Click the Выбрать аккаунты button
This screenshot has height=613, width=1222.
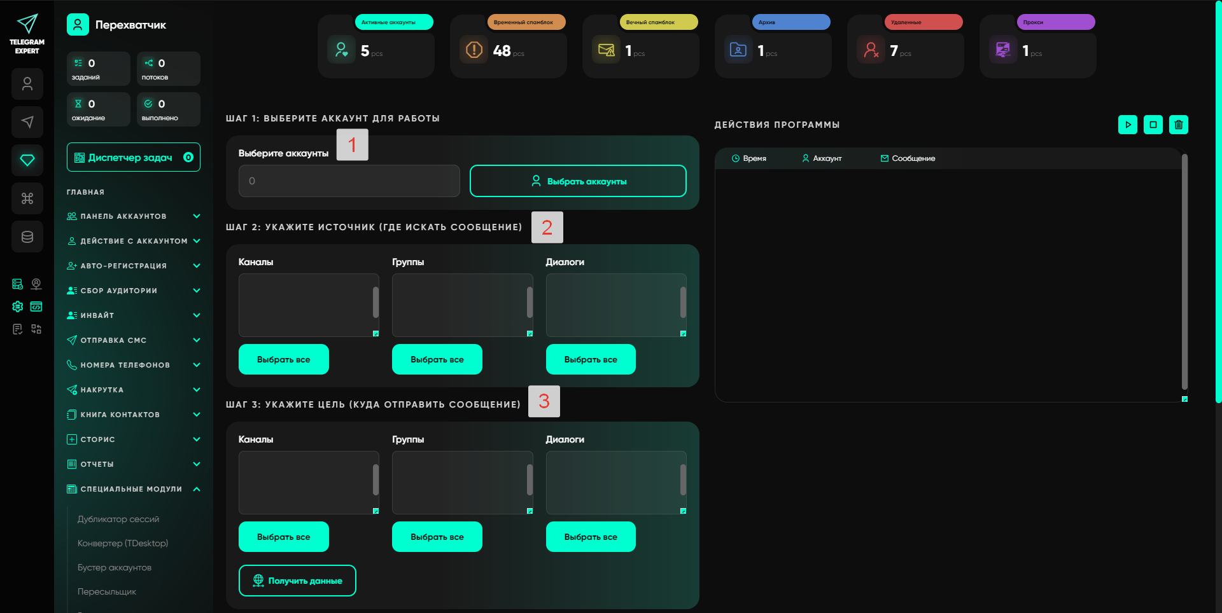[578, 181]
